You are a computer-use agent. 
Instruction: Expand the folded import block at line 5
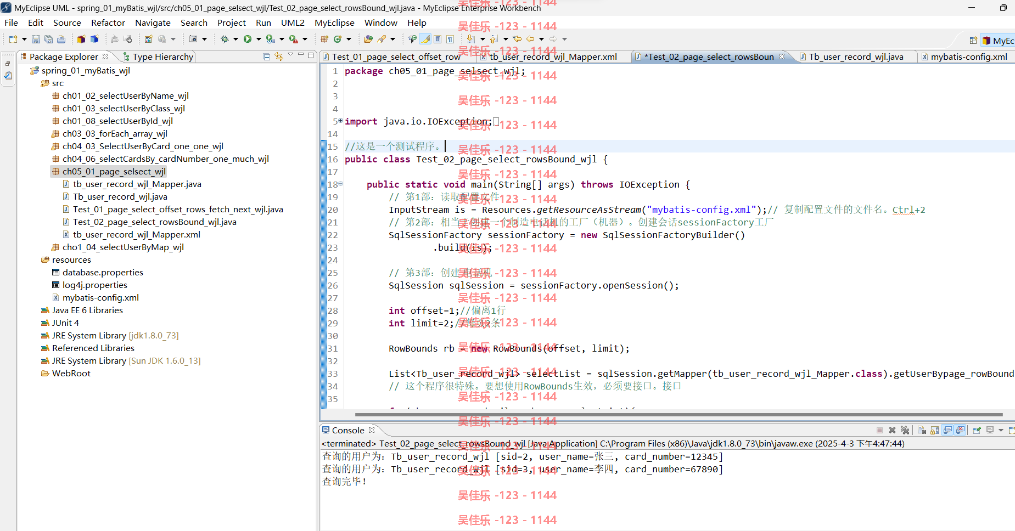tap(340, 121)
